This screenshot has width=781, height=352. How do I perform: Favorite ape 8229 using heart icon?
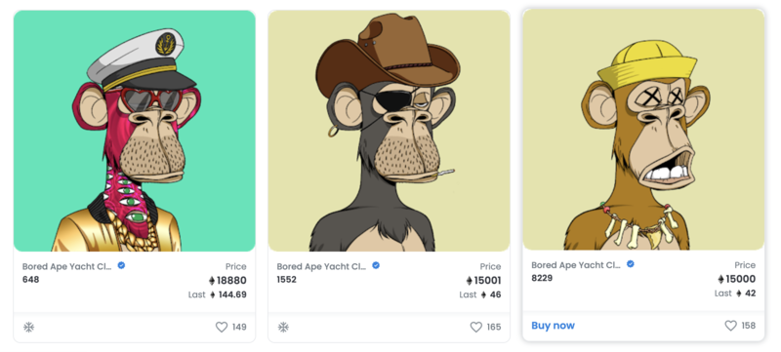tap(730, 326)
